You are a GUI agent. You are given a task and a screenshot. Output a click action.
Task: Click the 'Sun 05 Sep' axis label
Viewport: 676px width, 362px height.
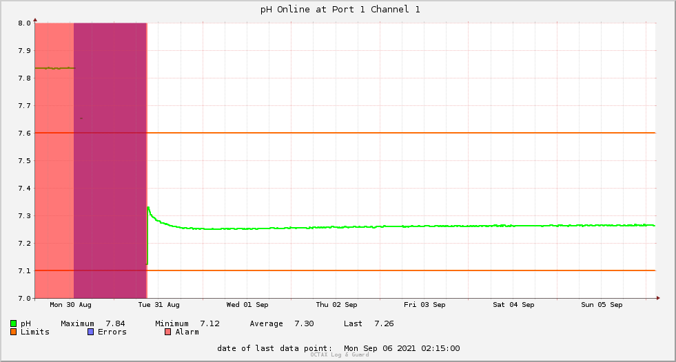602,305
